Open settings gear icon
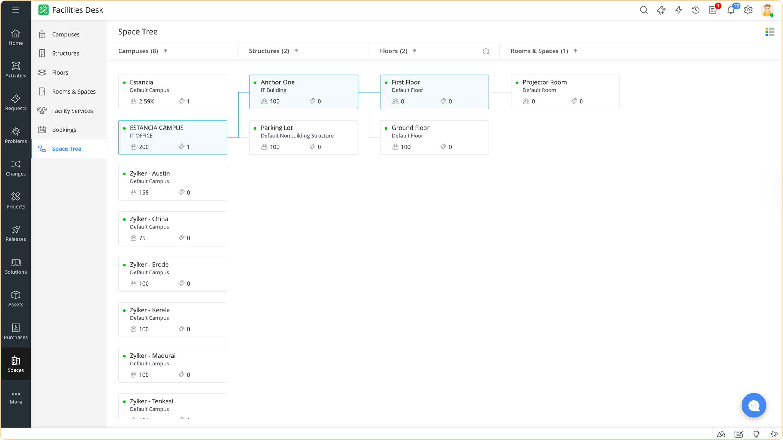 pyautogui.click(x=748, y=10)
